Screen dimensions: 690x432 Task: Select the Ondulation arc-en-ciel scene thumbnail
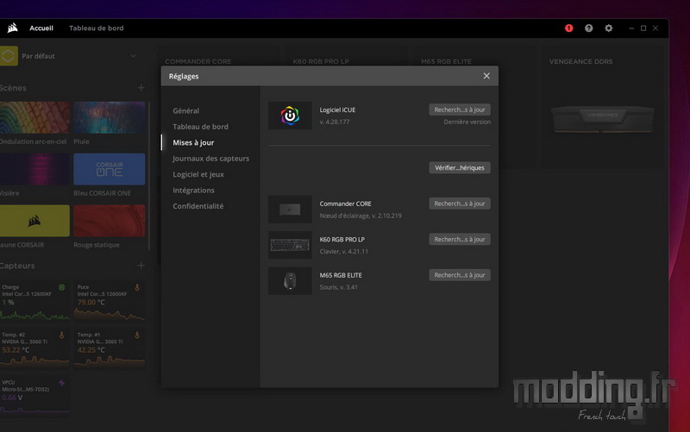[34, 117]
